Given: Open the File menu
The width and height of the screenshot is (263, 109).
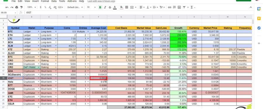Looking at the screenshot, I should (13, 1).
